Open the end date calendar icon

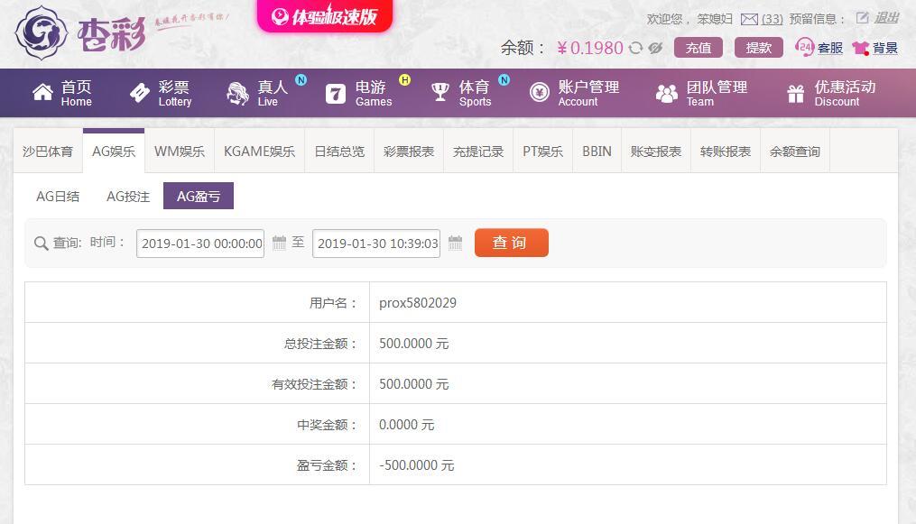tap(455, 243)
